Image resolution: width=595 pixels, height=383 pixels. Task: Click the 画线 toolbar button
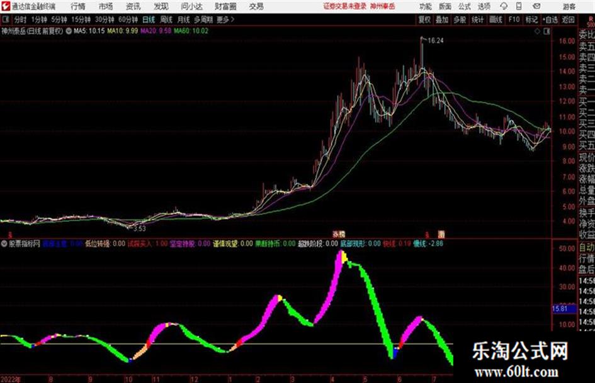click(496, 19)
